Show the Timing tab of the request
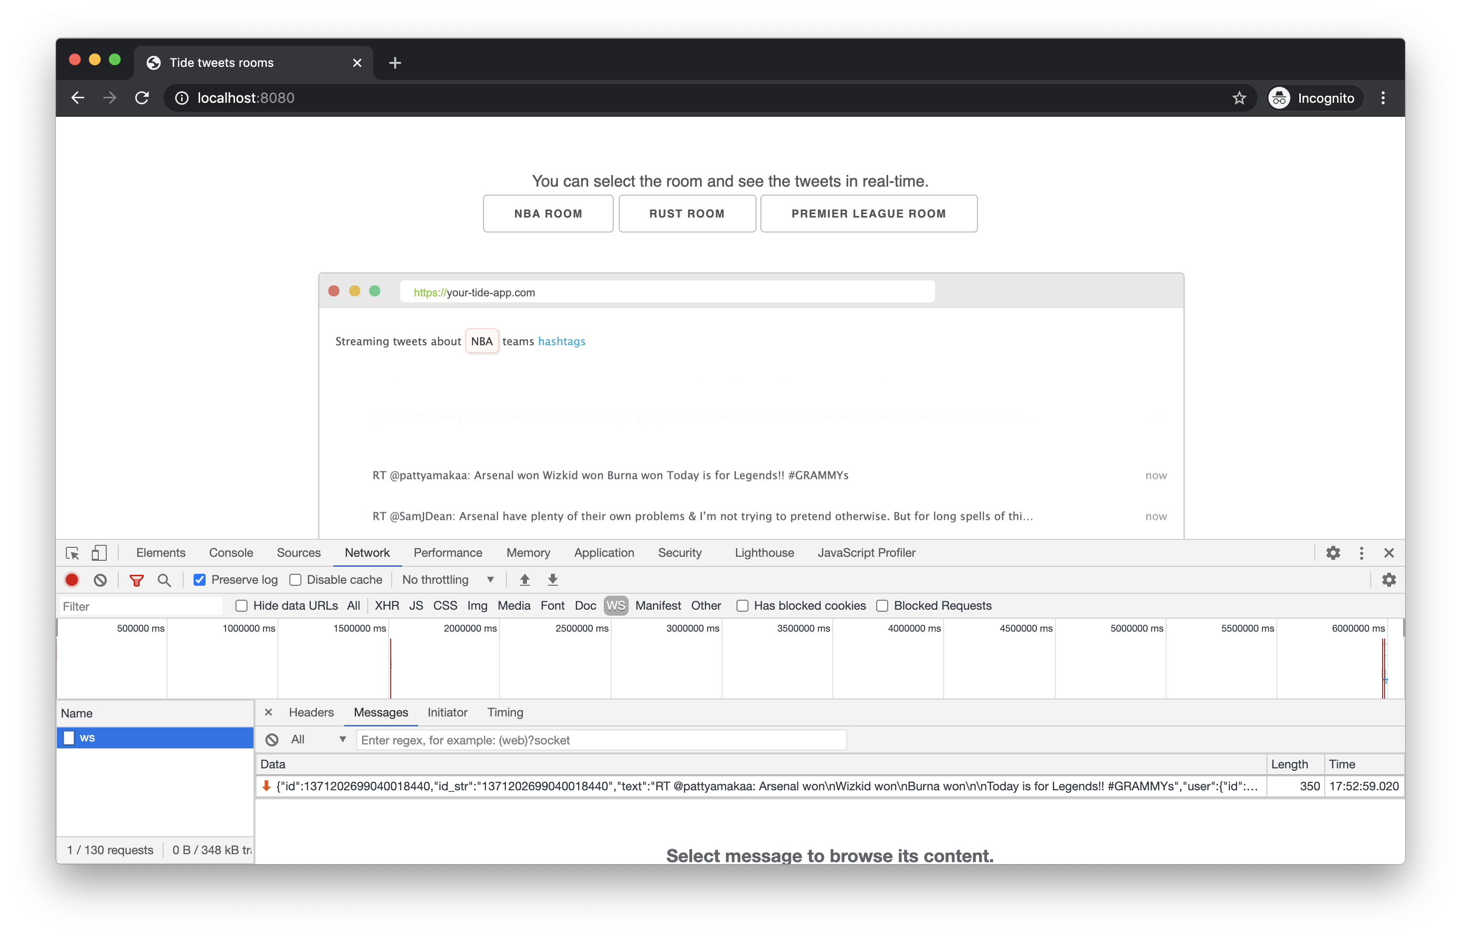1461x938 pixels. tap(505, 712)
